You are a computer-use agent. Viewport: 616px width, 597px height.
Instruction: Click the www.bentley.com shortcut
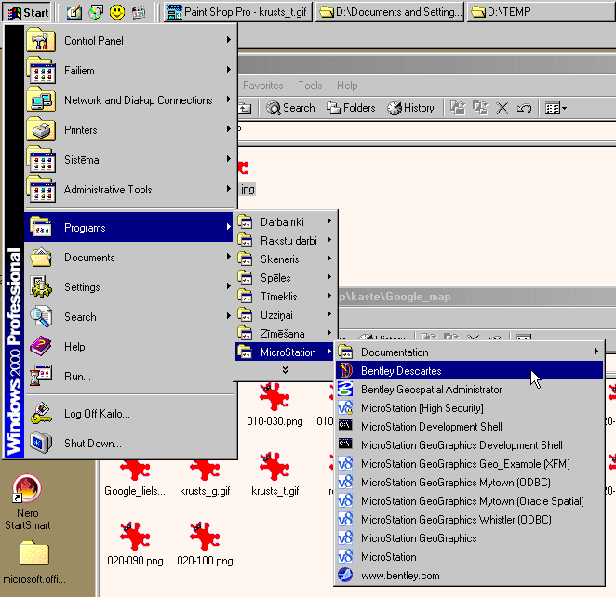click(470, 576)
